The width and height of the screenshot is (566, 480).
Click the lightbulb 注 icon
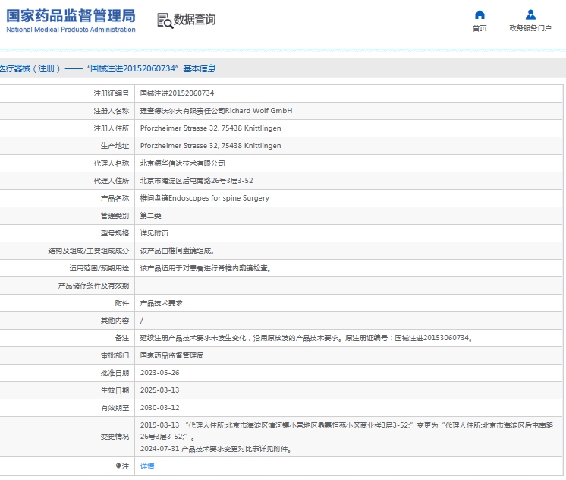[x=118, y=466]
